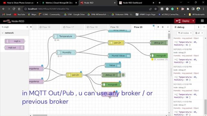Viewport: 207px width, 116px height.
Task: Select the lower mongotemp node
Action: pos(36,82)
